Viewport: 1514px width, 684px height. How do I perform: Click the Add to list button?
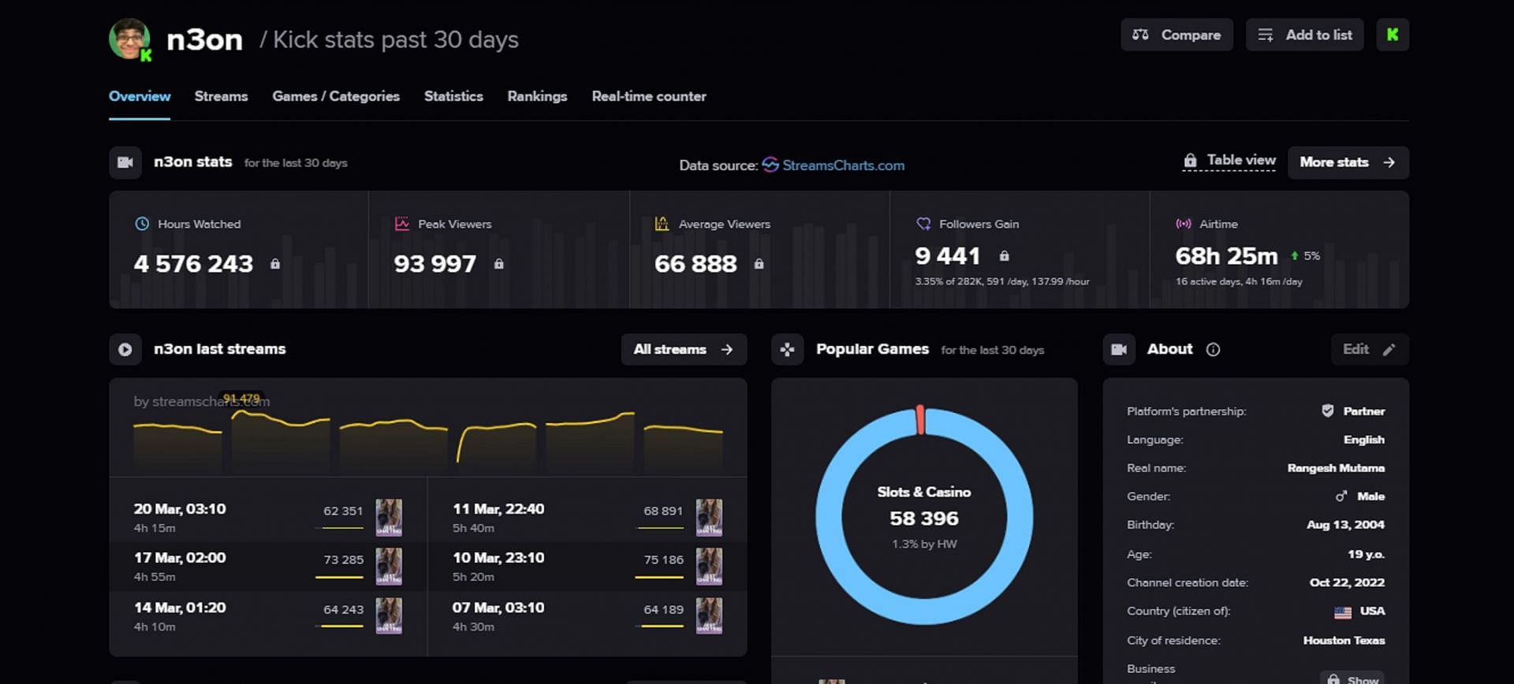point(1304,35)
